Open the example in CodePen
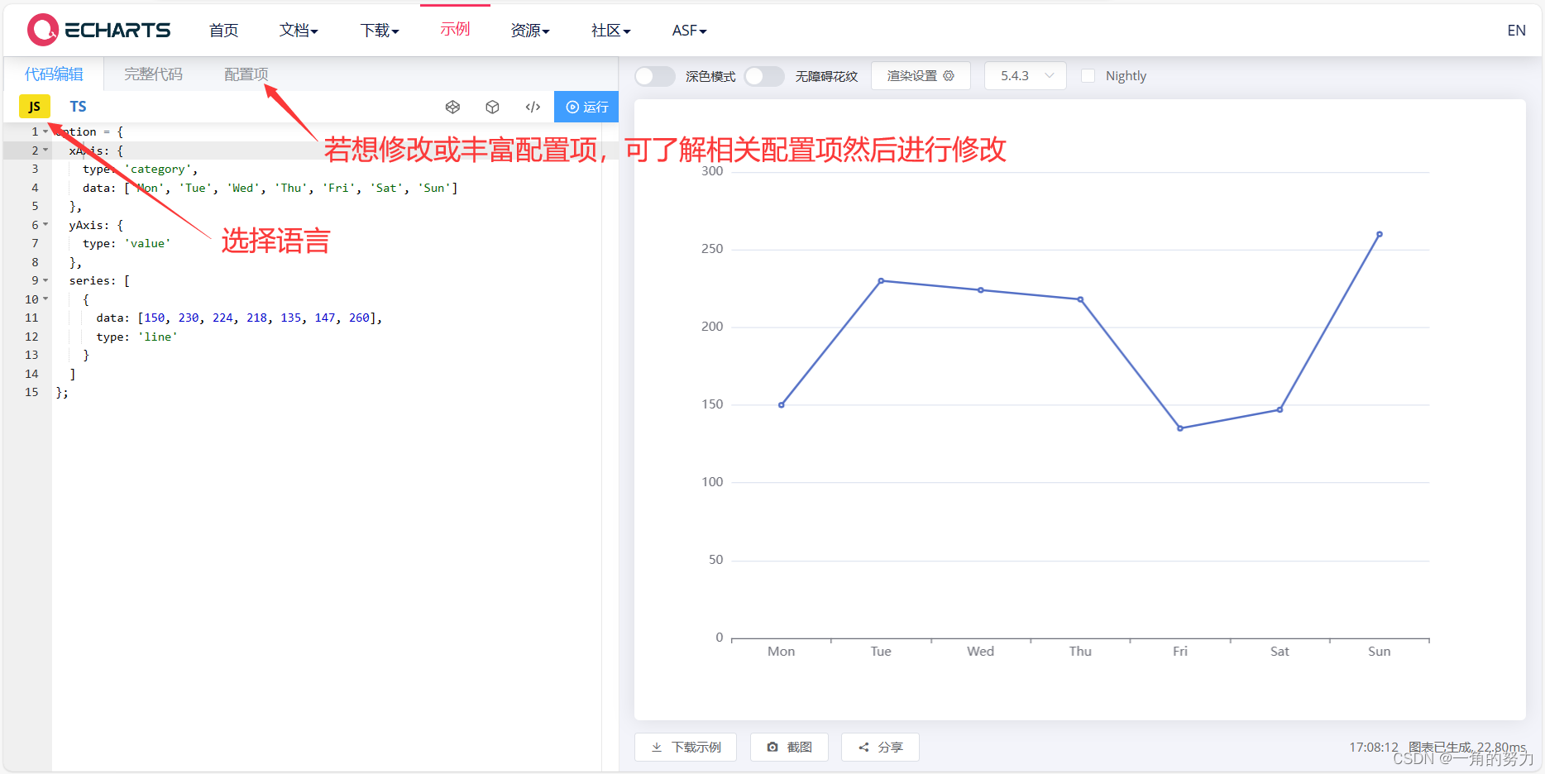The height and width of the screenshot is (774, 1545). point(452,107)
